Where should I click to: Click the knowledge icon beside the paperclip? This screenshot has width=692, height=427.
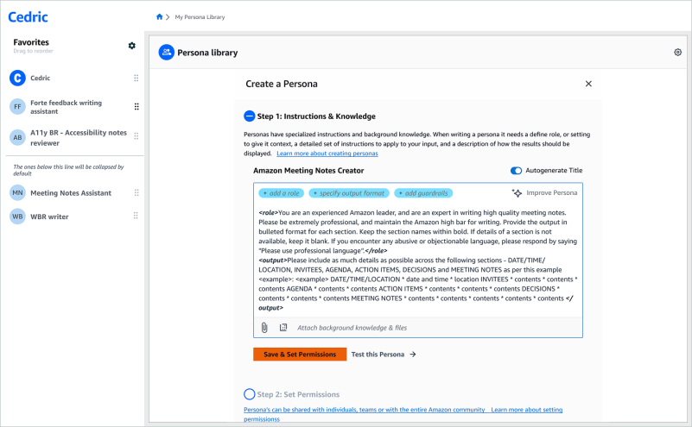click(283, 328)
